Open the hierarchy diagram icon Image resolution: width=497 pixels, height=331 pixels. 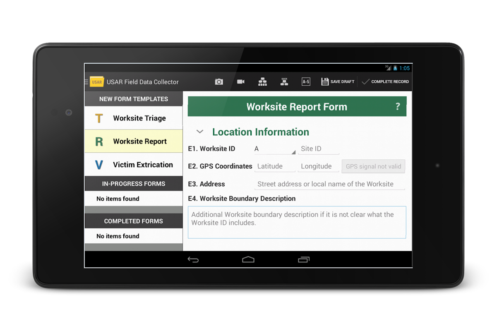pos(262,82)
